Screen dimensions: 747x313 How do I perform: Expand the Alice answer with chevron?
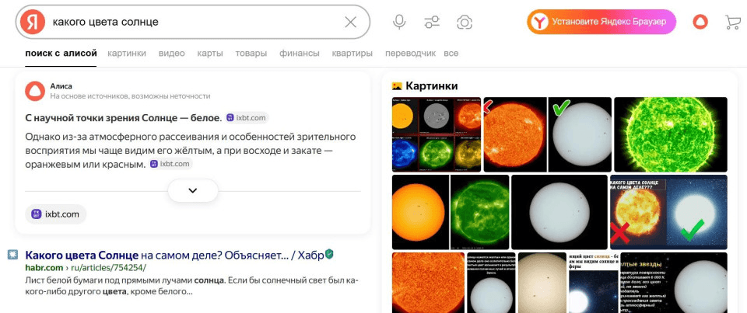(x=193, y=190)
